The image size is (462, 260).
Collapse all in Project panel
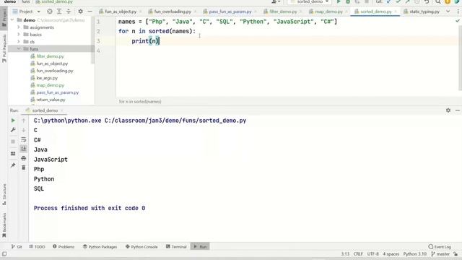69,12
